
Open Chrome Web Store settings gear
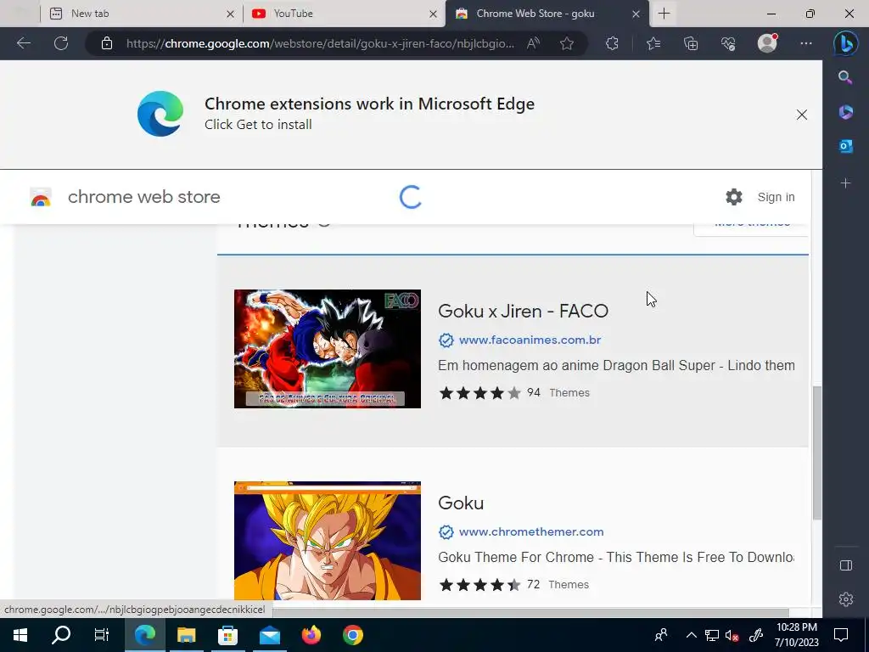pos(734,197)
